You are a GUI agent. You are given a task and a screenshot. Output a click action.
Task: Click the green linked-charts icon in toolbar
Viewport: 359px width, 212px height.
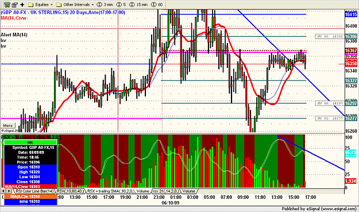tap(7, 5)
